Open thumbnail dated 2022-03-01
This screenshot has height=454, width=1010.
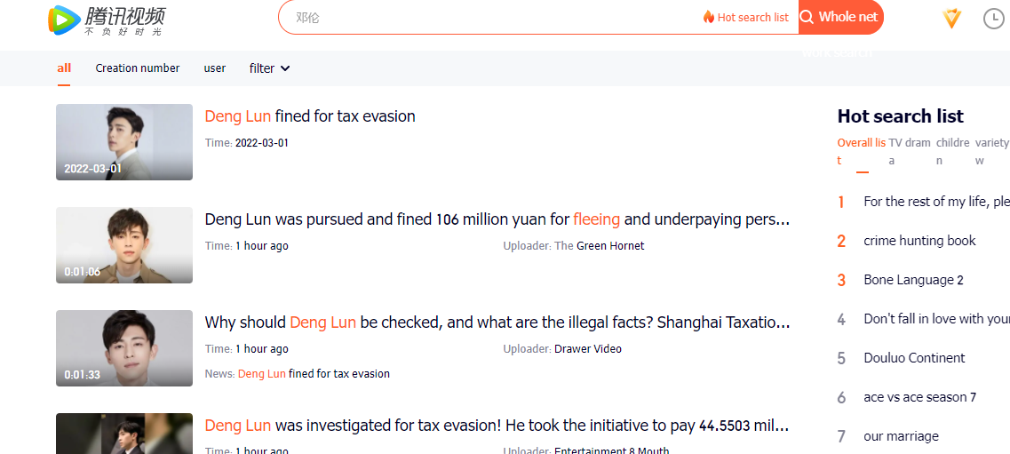coord(124,142)
